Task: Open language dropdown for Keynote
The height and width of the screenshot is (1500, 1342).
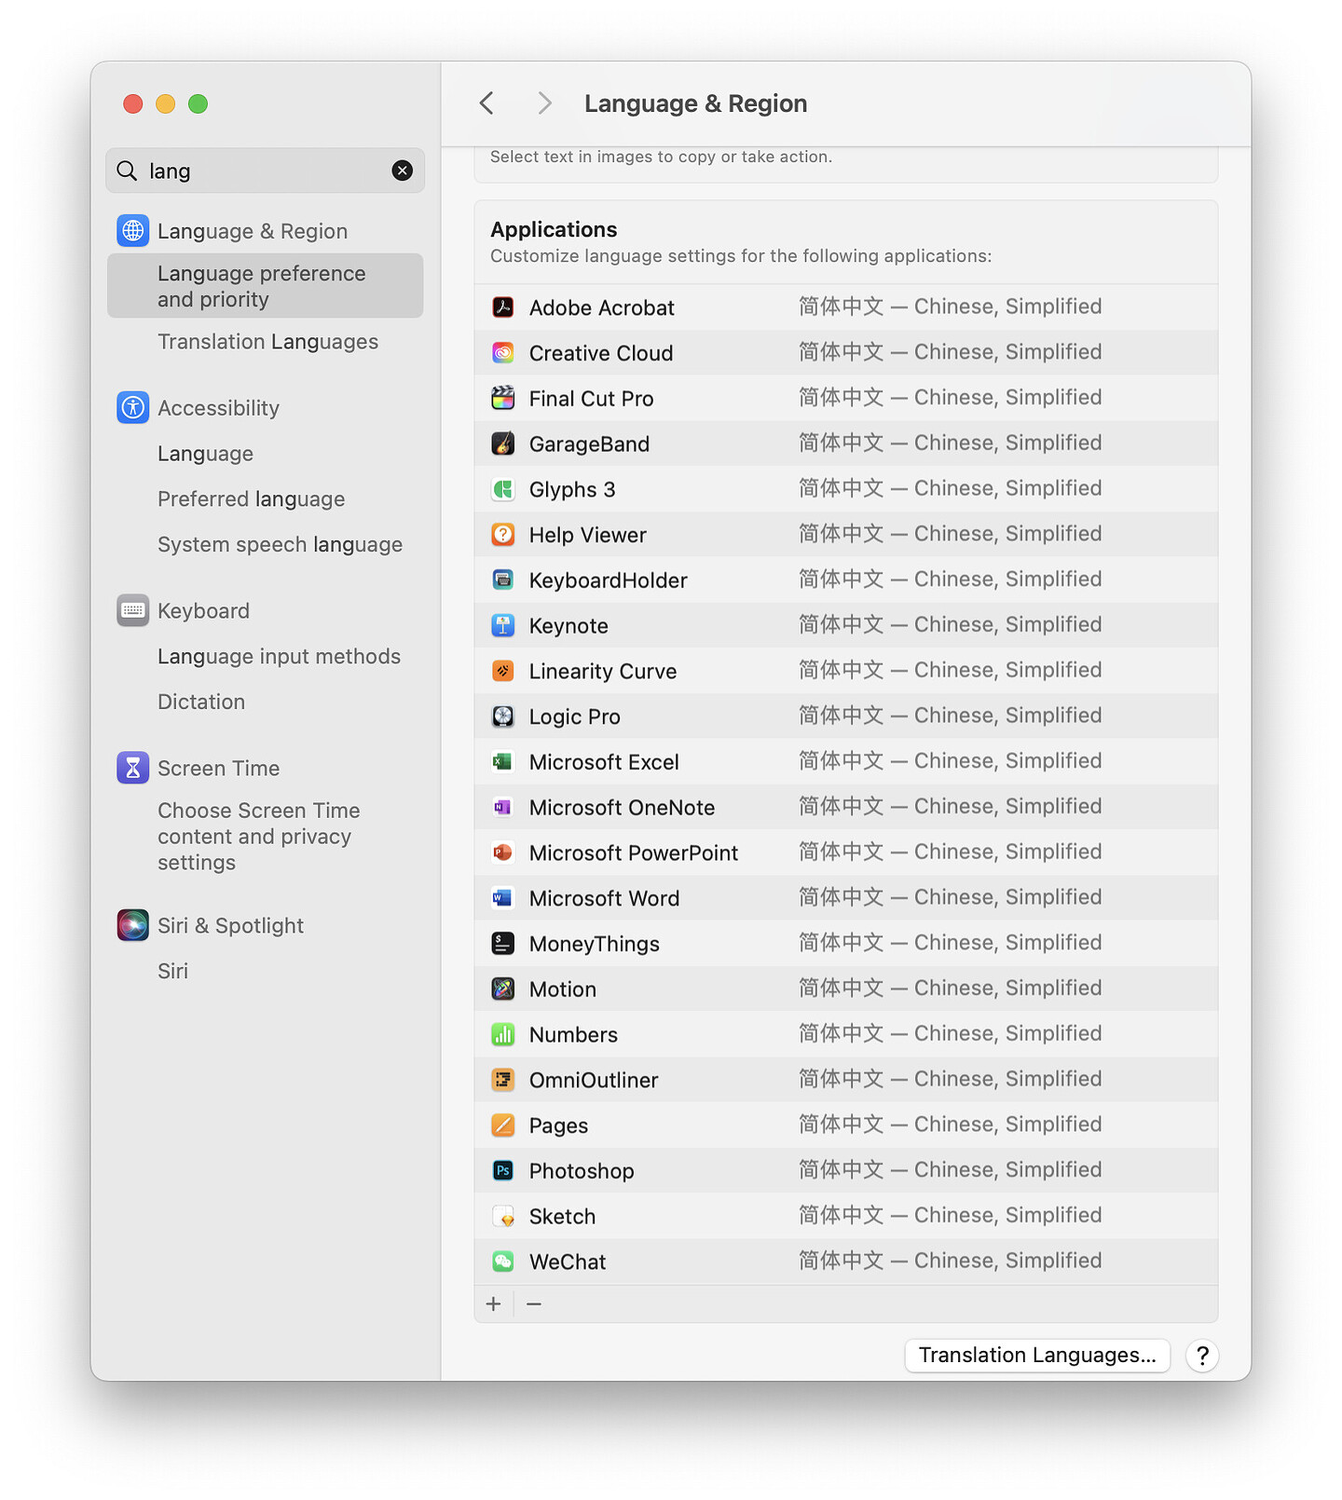Action: (x=950, y=624)
